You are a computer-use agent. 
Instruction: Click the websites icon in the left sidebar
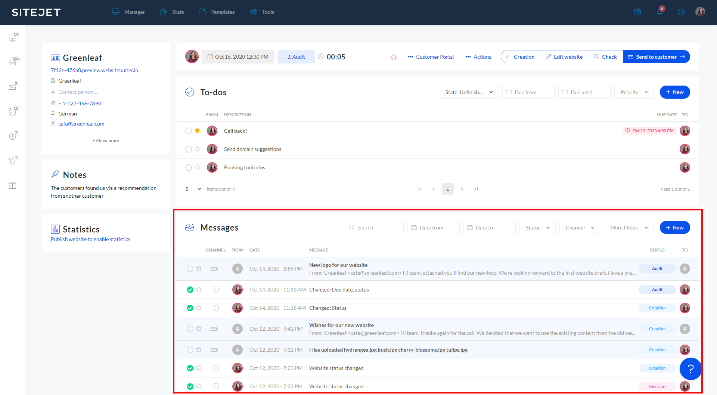pyautogui.click(x=12, y=37)
